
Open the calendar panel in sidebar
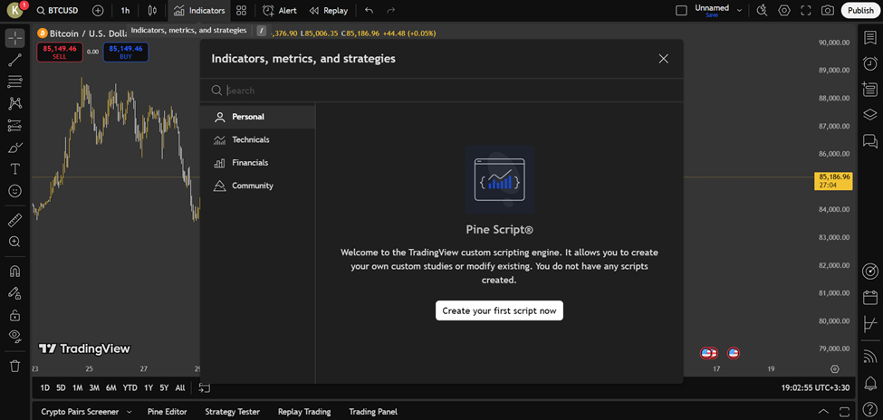click(870, 297)
